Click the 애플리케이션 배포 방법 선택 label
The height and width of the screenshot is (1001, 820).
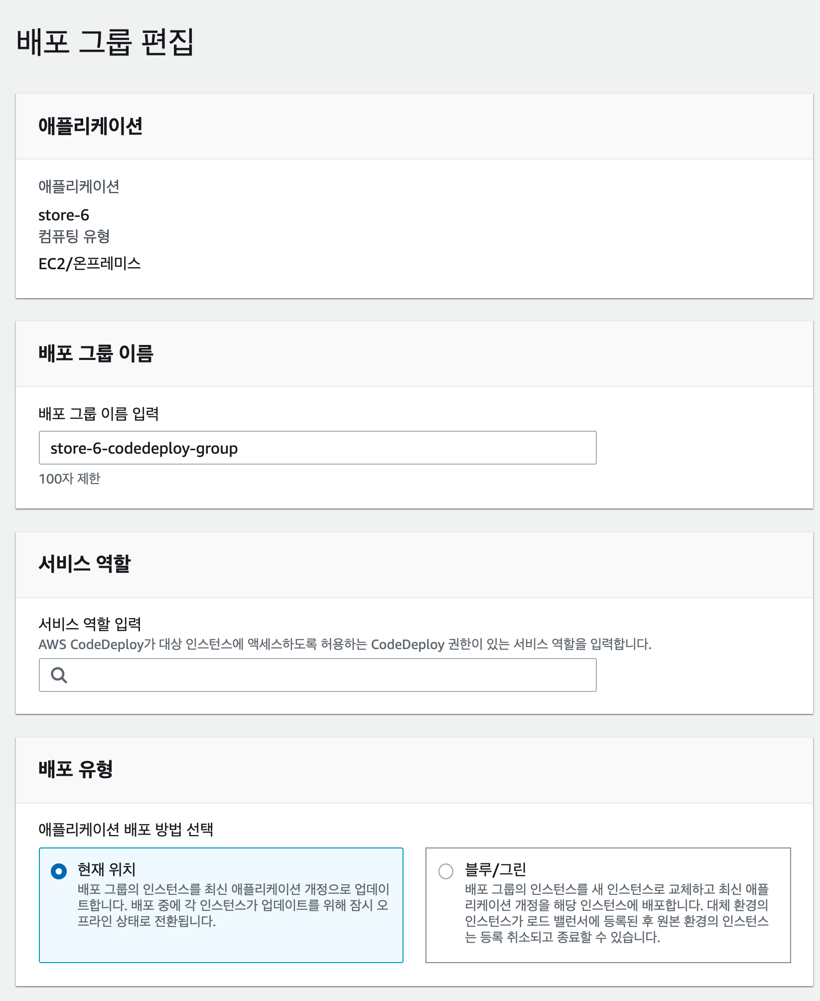pos(126,829)
